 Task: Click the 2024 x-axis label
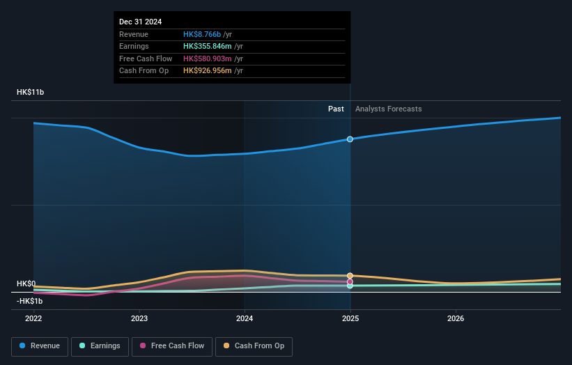click(x=245, y=318)
